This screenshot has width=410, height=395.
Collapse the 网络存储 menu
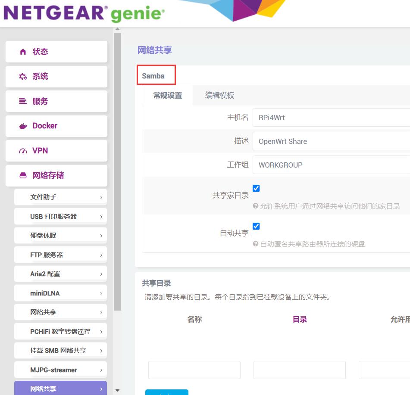[x=56, y=175]
